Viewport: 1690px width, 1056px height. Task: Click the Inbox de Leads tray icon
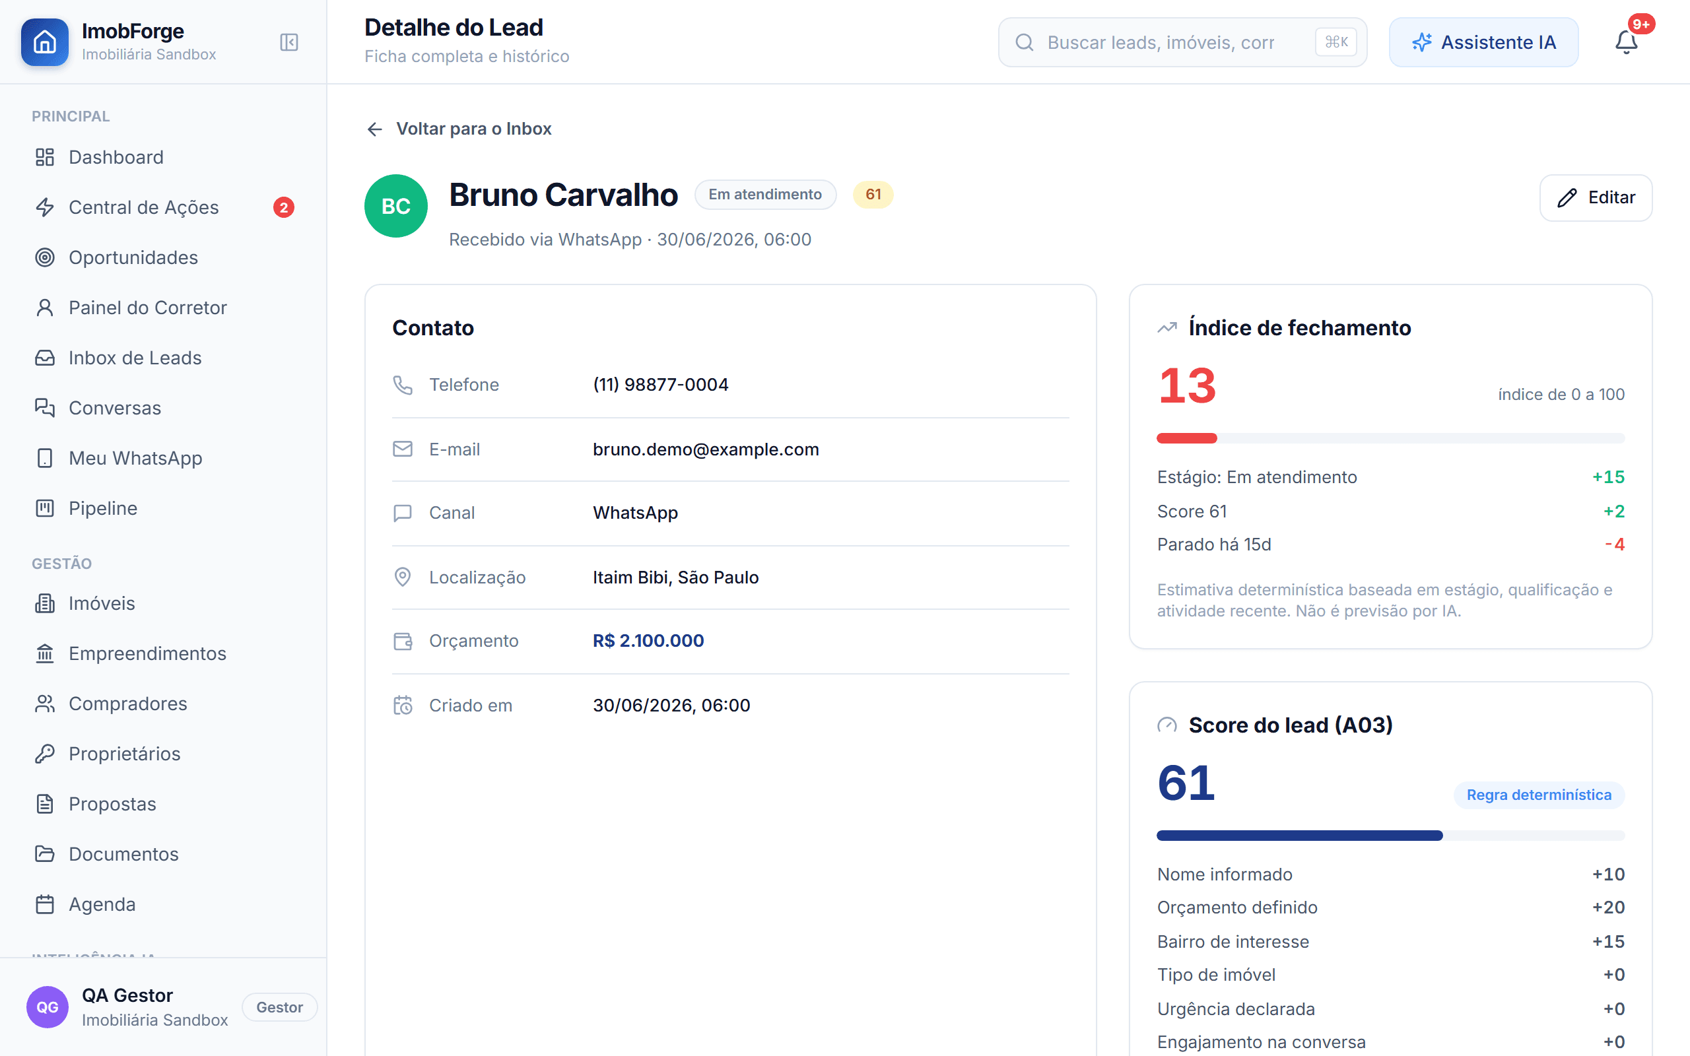click(45, 358)
